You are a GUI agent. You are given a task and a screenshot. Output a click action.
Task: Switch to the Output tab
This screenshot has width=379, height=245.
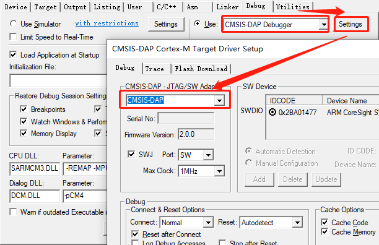point(75,7)
